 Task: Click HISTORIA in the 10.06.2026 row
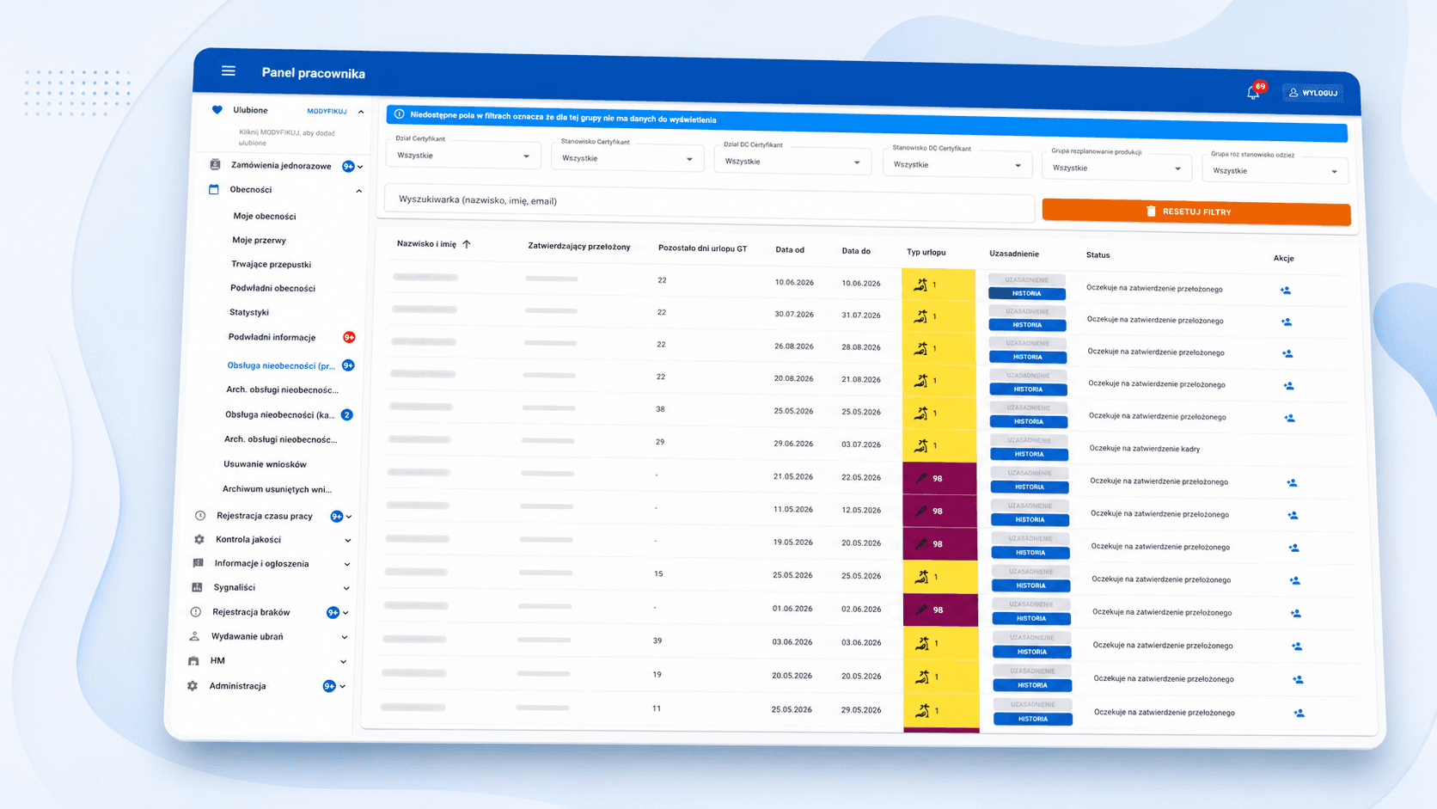(1026, 293)
